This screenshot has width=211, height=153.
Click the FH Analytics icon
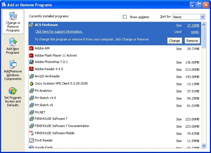click(31, 91)
